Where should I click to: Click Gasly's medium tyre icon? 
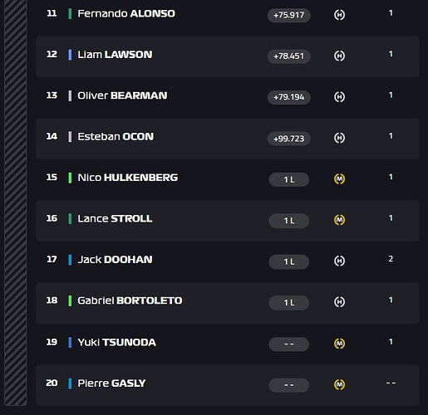click(x=339, y=384)
